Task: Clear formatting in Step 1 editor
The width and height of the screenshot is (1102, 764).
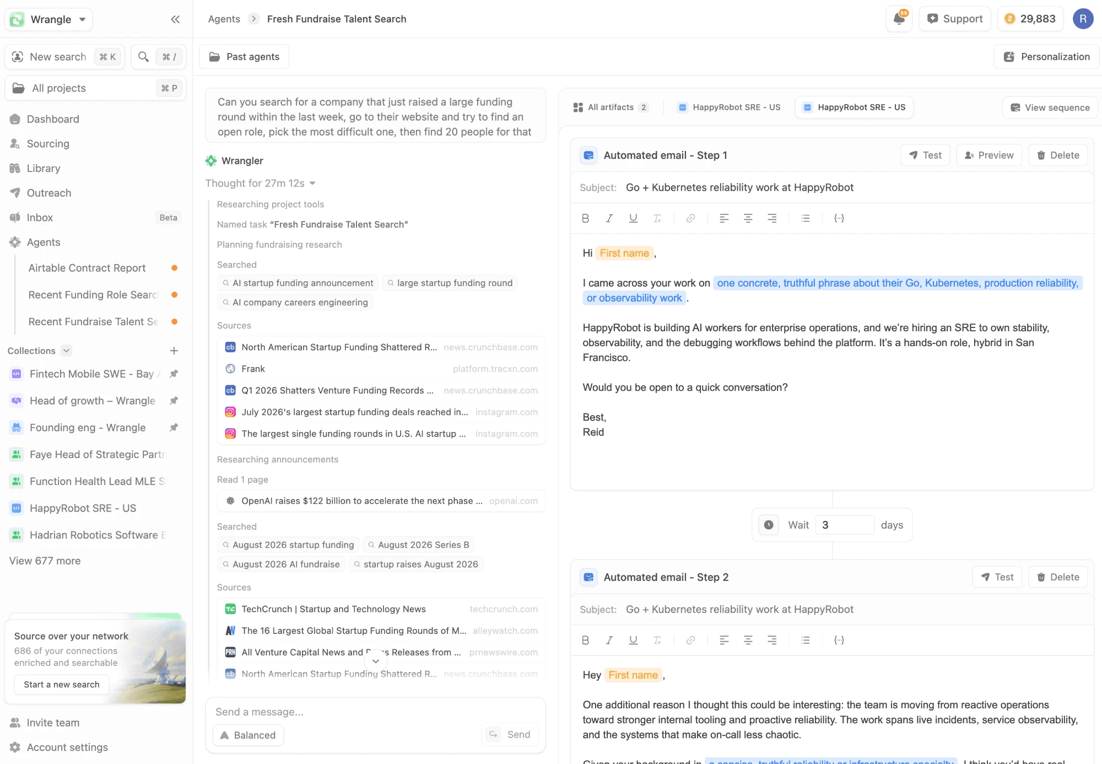Action: pyautogui.click(x=657, y=218)
